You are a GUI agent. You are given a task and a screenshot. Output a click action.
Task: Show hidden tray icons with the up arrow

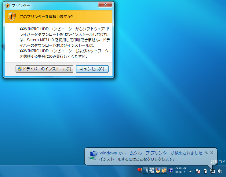pyautogui.click(x=190, y=171)
